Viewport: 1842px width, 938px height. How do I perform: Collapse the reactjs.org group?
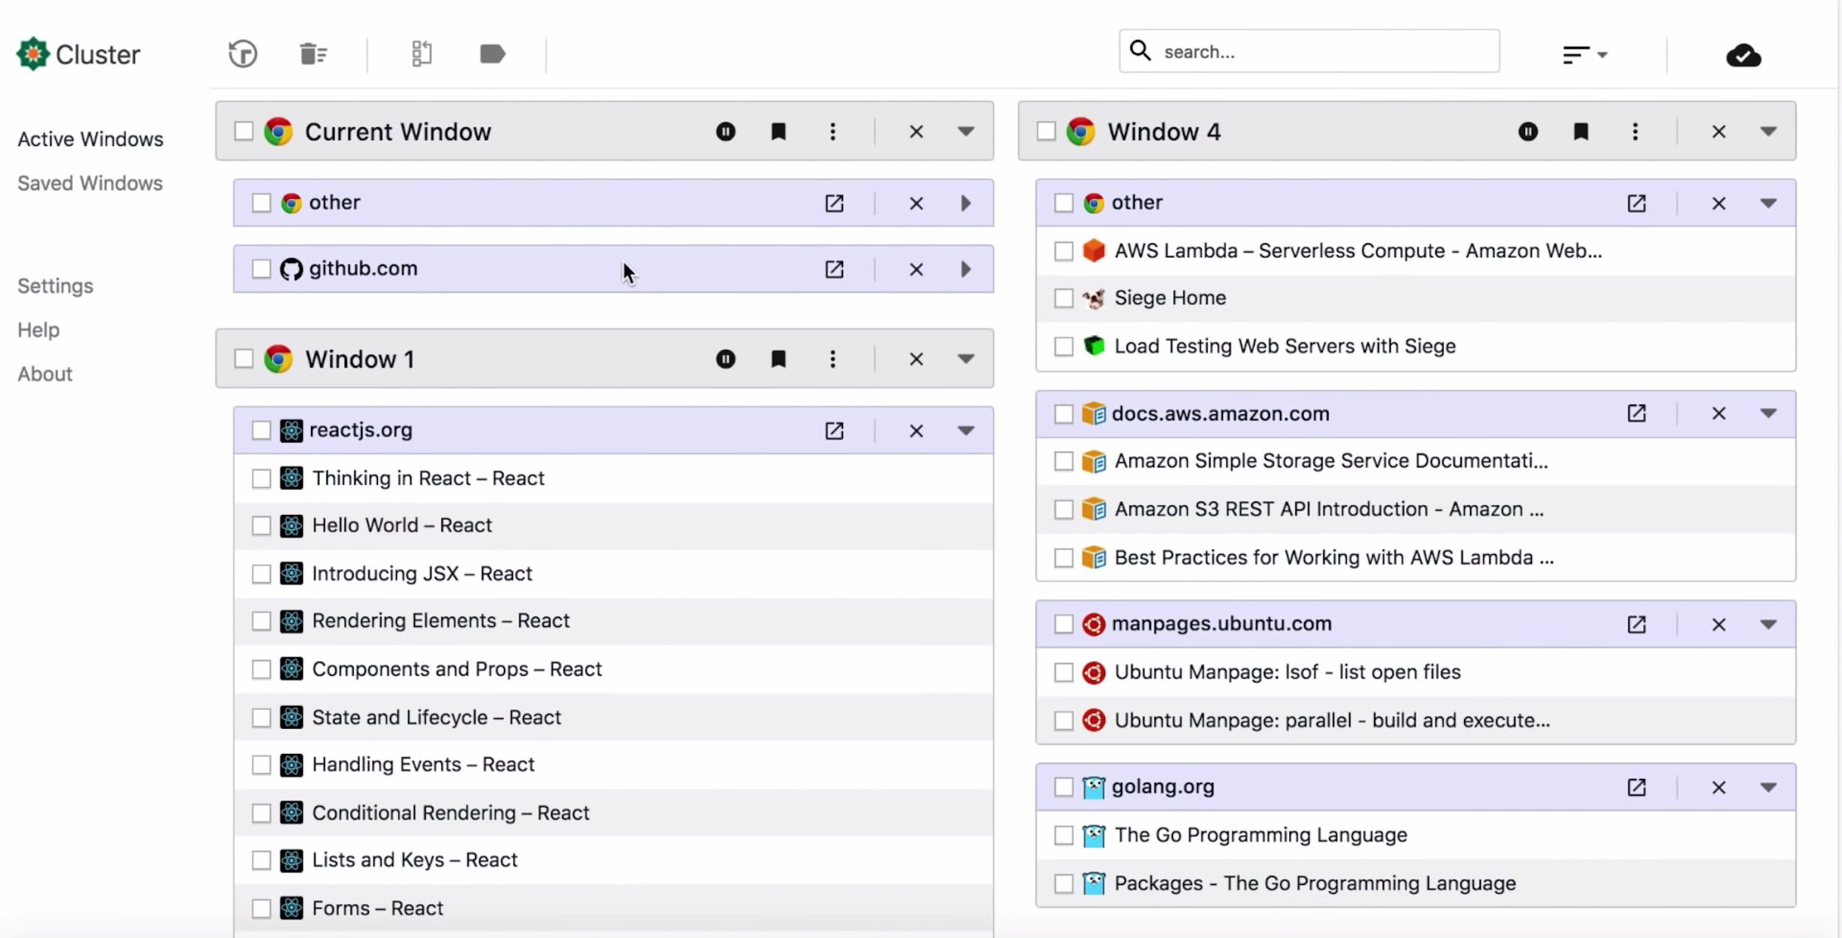(966, 430)
